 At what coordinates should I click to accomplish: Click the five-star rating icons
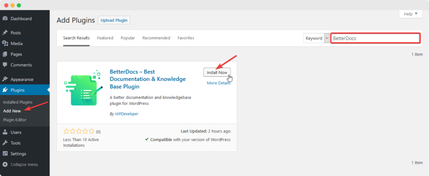pyautogui.click(x=79, y=132)
